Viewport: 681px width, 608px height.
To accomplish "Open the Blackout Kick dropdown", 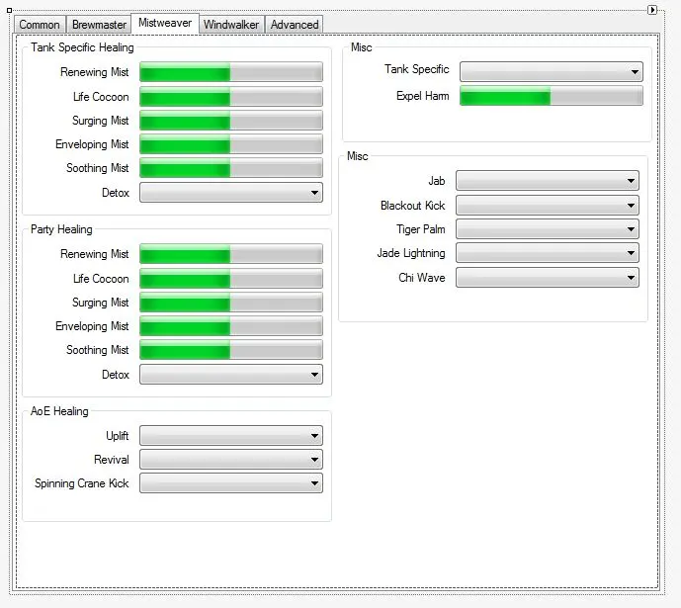I will tap(548, 206).
